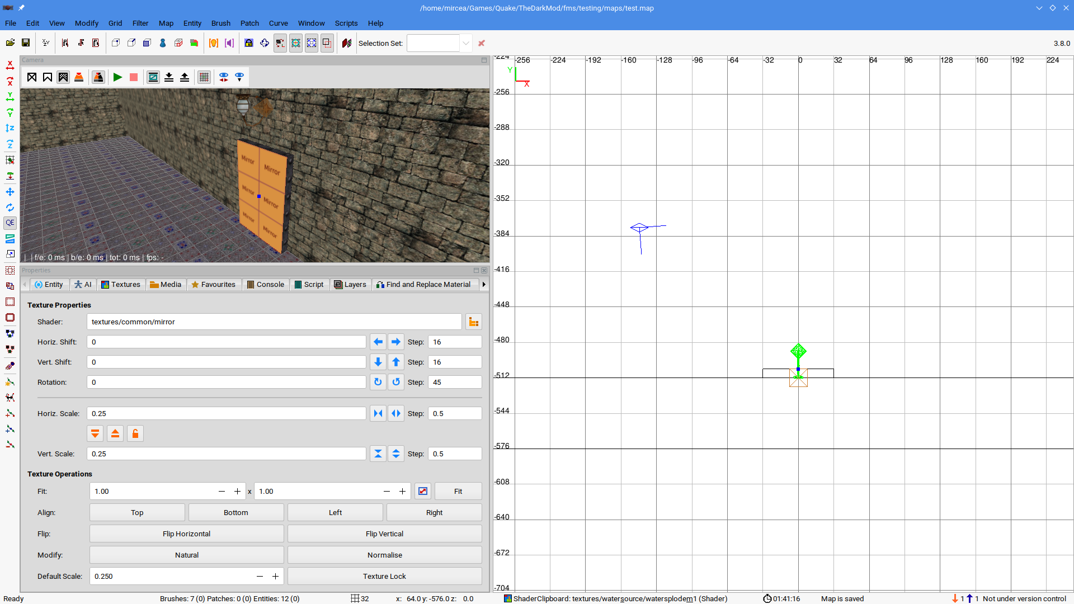Screen dimensions: 1074x604
Task: Toggle the horizontal/vertical scale lock icon
Action: (135, 433)
